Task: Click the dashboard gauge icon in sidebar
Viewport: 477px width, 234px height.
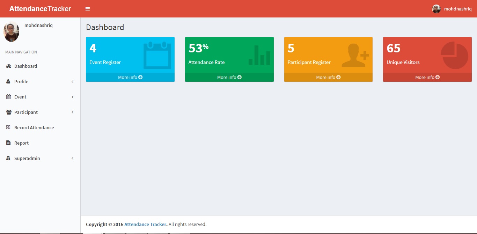Action: tap(9, 66)
